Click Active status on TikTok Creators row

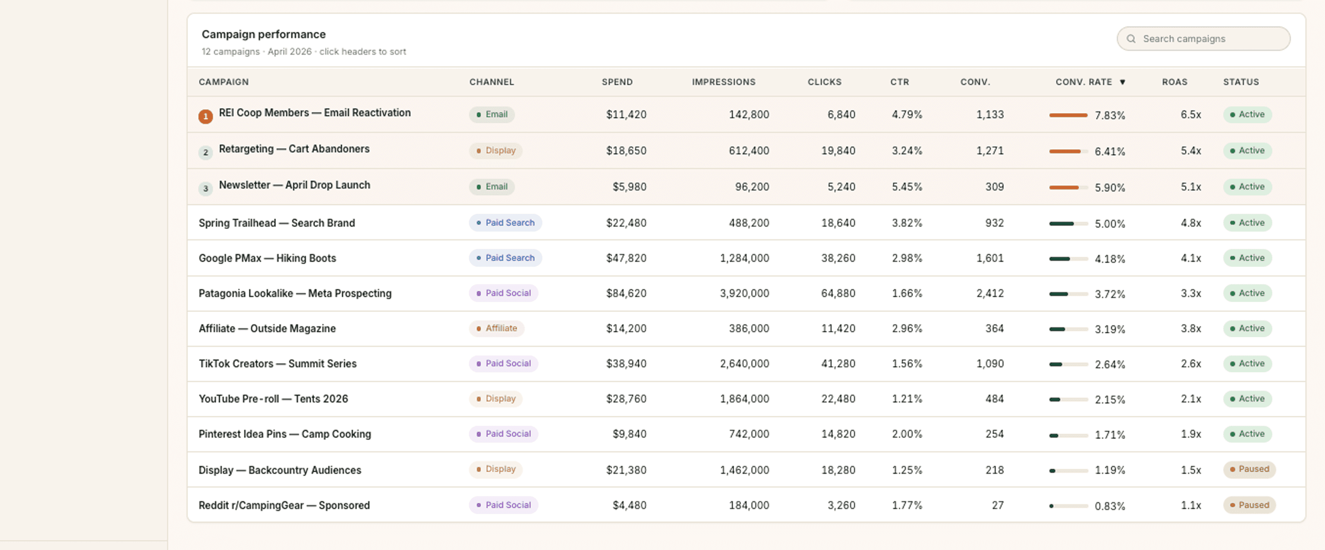[x=1247, y=364]
